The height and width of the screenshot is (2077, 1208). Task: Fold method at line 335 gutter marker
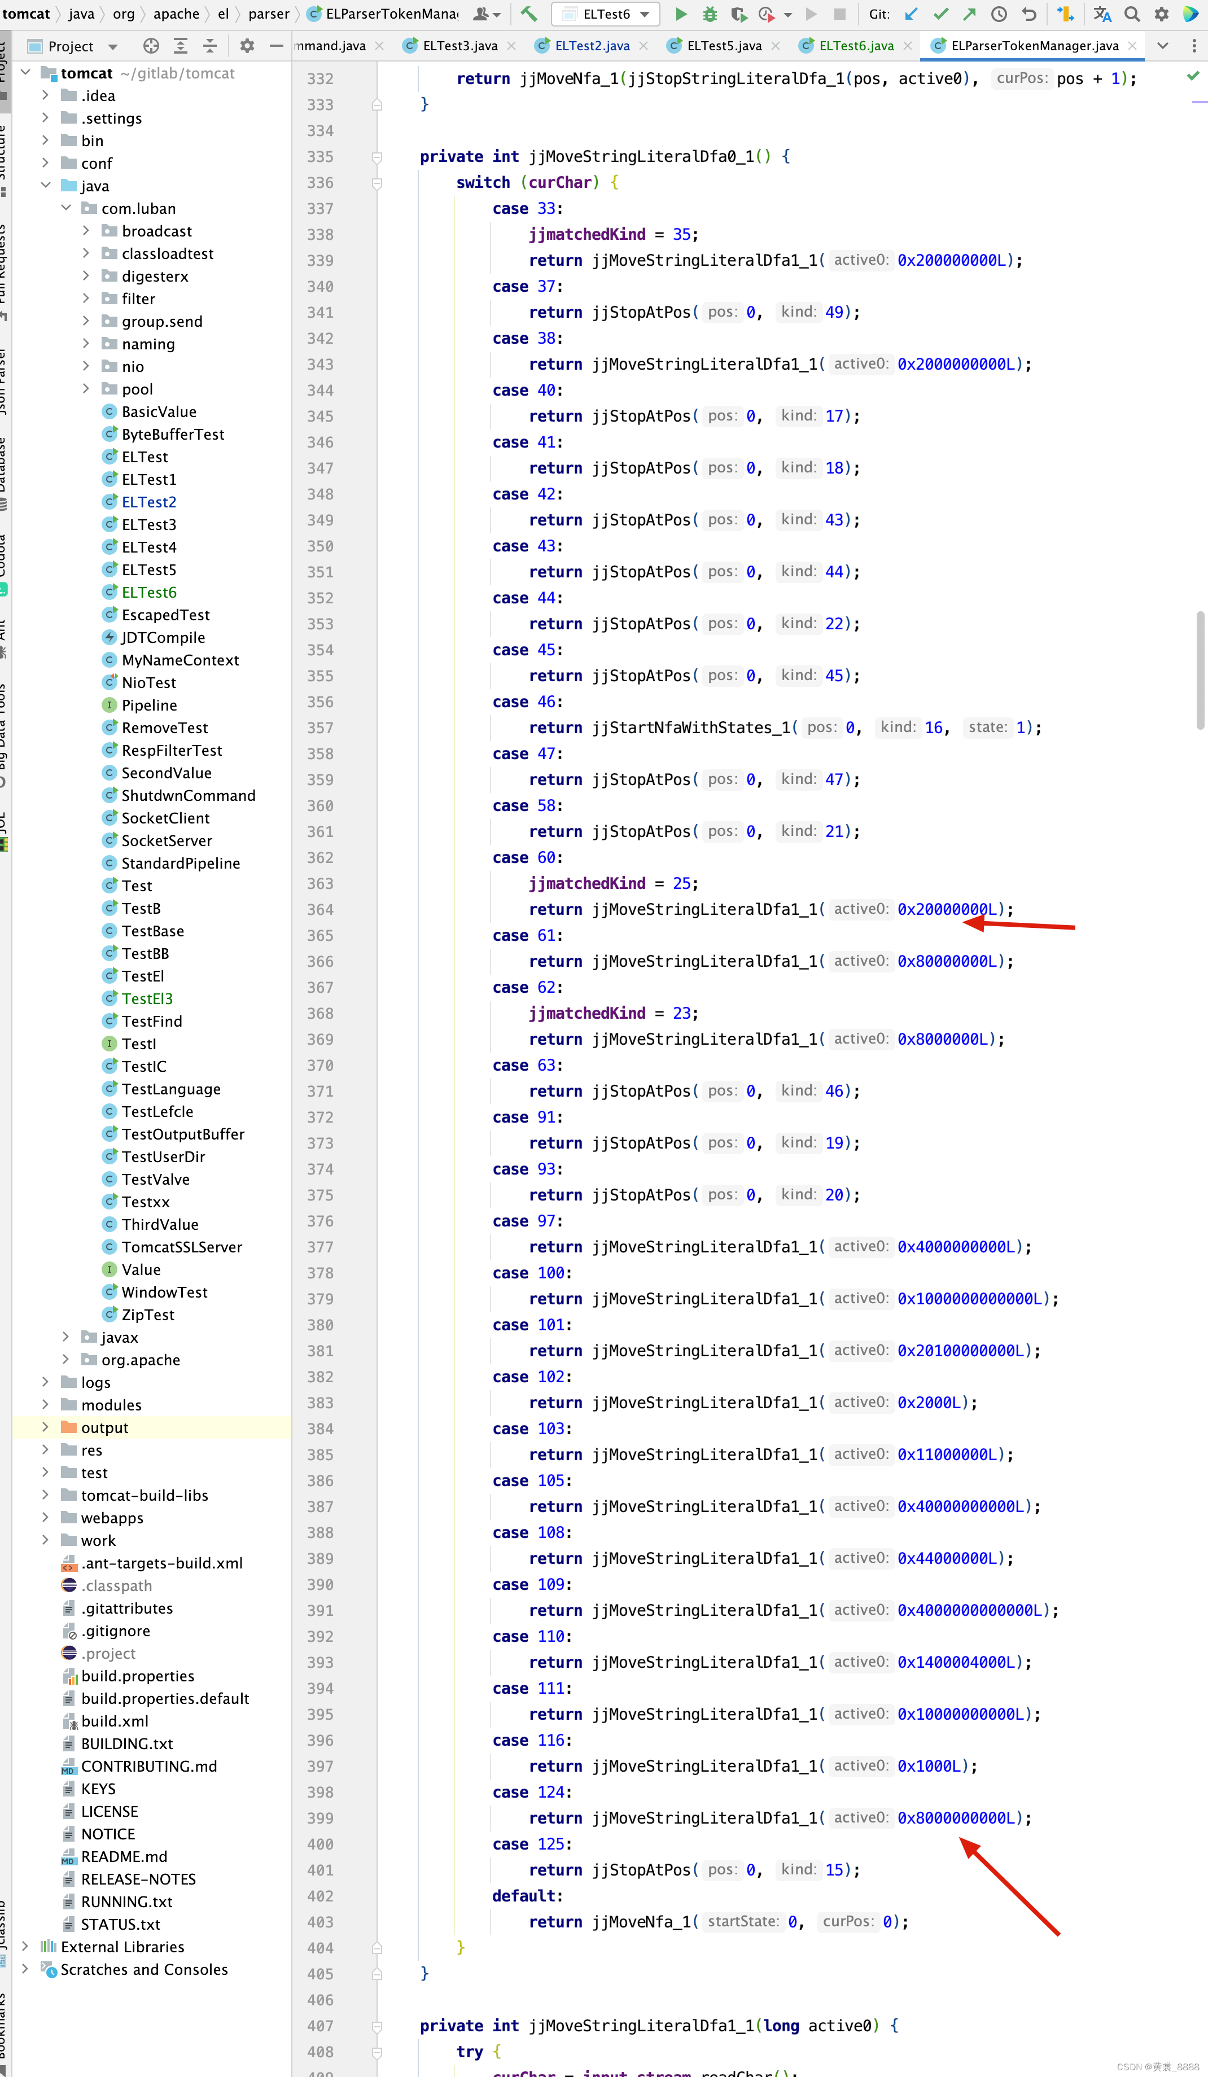pos(377,156)
